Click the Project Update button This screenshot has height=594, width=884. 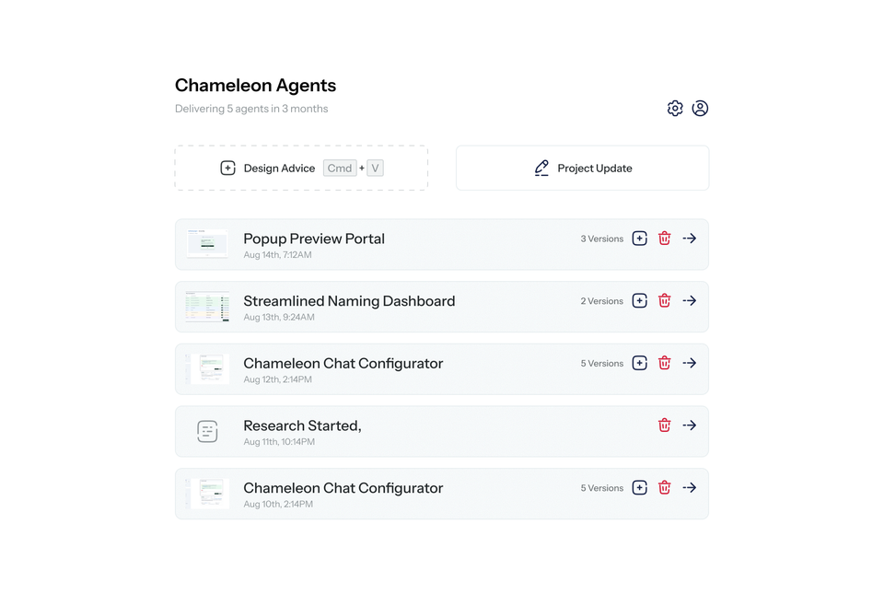point(582,168)
